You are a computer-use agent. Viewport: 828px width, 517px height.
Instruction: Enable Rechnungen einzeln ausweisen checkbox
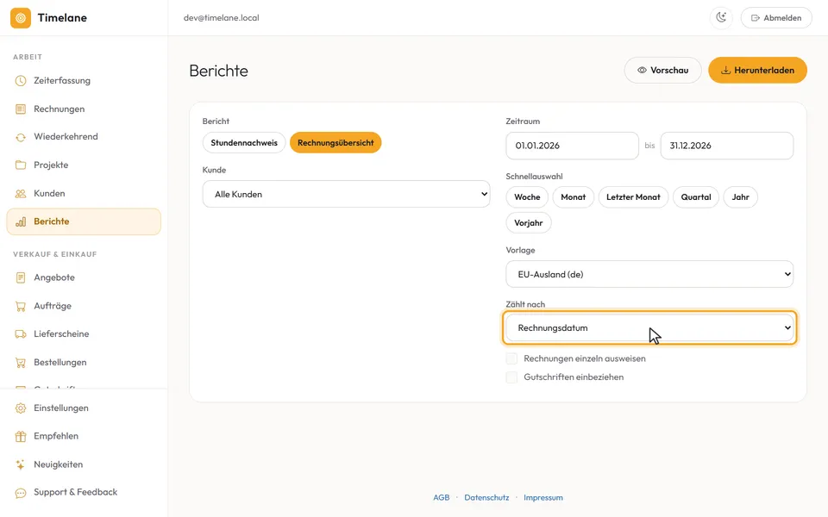point(511,358)
